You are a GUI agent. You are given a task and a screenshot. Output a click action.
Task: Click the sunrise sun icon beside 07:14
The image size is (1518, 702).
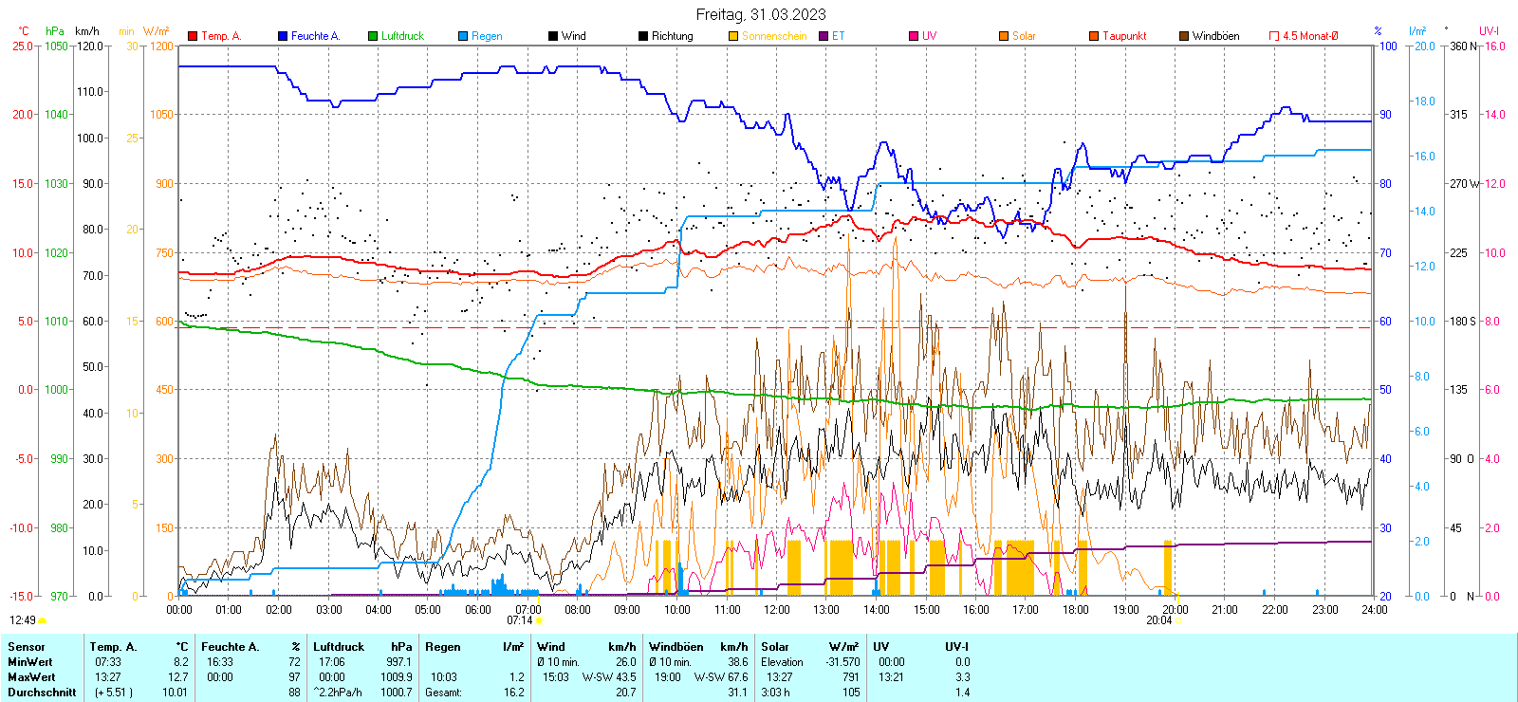click(x=540, y=621)
